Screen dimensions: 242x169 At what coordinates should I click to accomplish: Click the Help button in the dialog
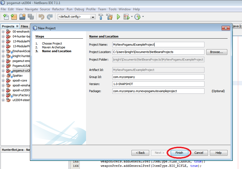tap(219, 153)
